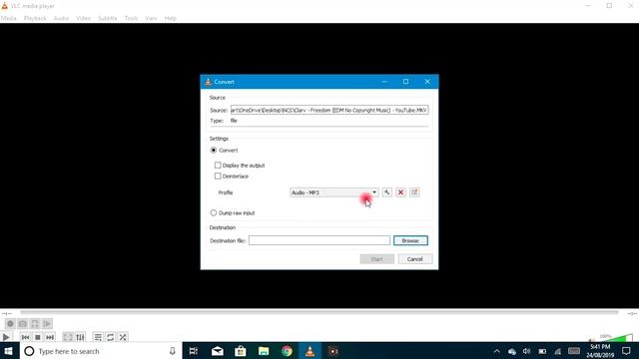This screenshot has height=359, width=639.
Task: Open the Mail app on taskbar
Action: click(x=218, y=351)
